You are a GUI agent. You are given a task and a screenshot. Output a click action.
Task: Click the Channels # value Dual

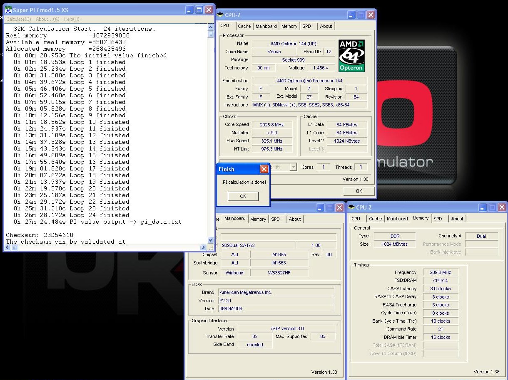pos(481,236)
